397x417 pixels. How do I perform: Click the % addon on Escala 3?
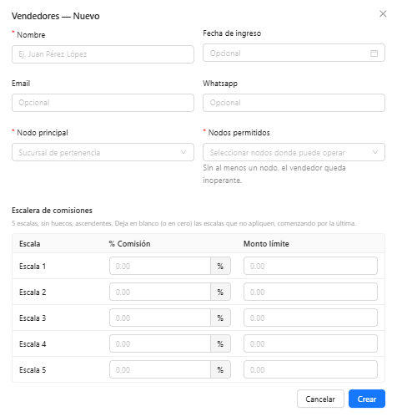[x=220, y=318]
